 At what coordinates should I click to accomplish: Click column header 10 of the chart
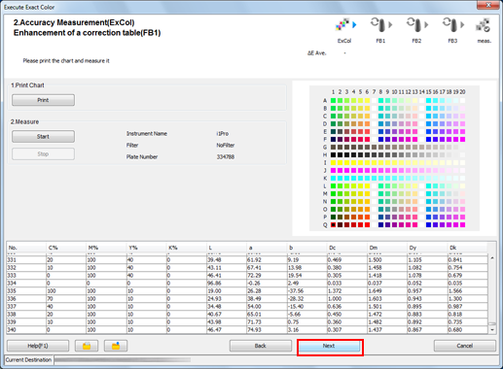tap(394, 92)
